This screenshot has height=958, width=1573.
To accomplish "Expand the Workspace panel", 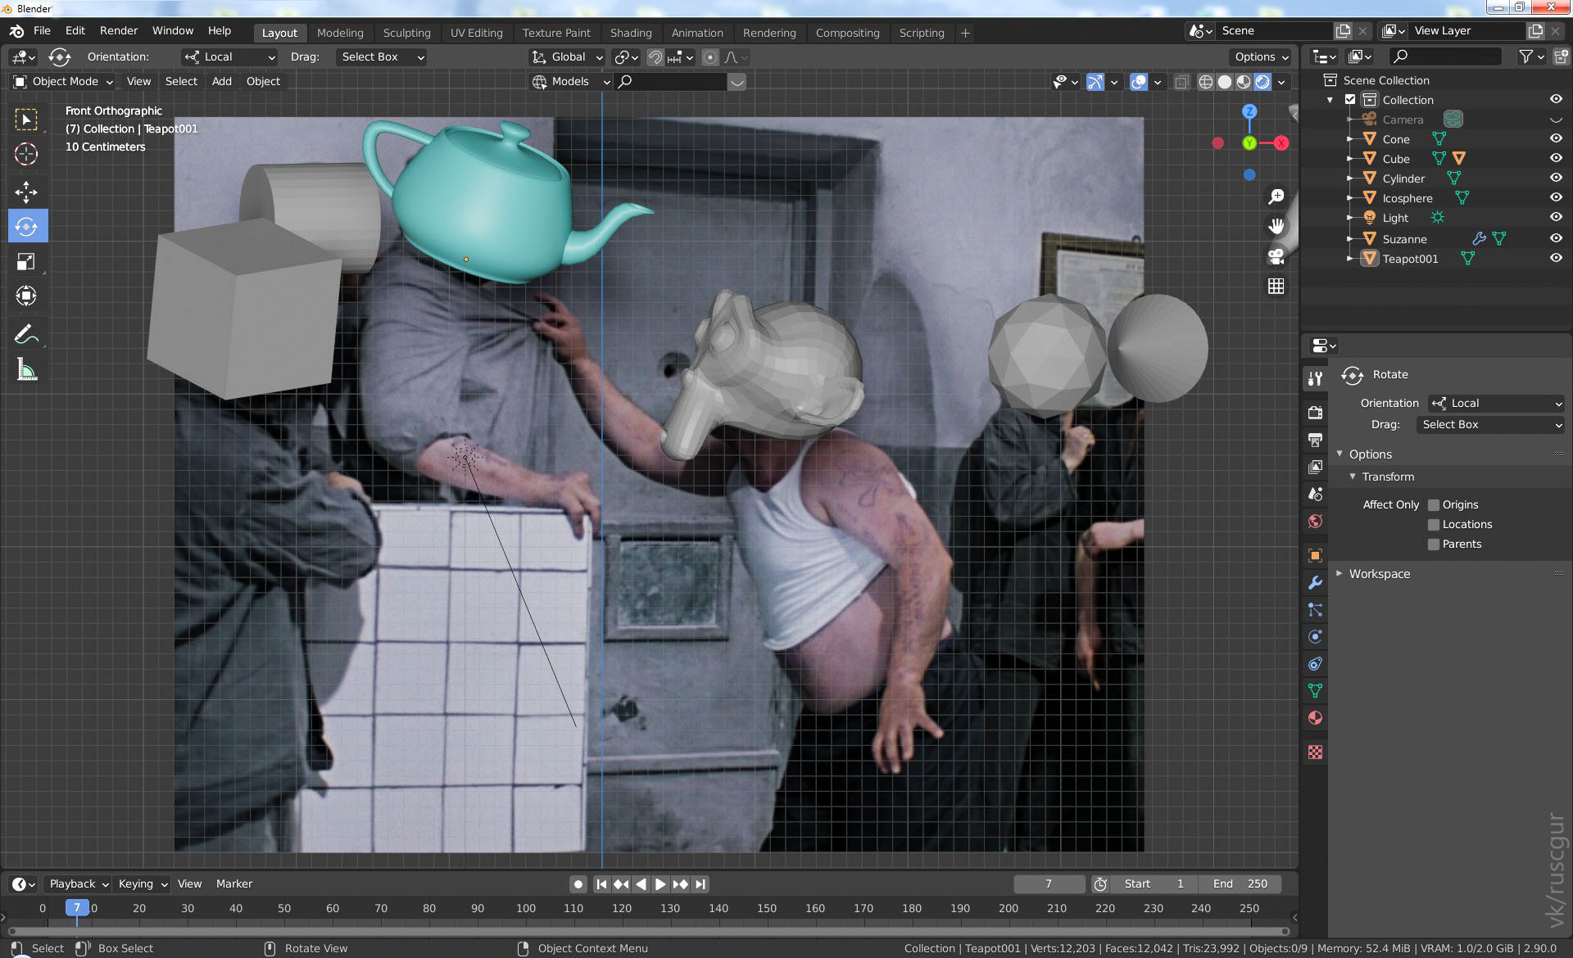I will tap(1379, 574).
